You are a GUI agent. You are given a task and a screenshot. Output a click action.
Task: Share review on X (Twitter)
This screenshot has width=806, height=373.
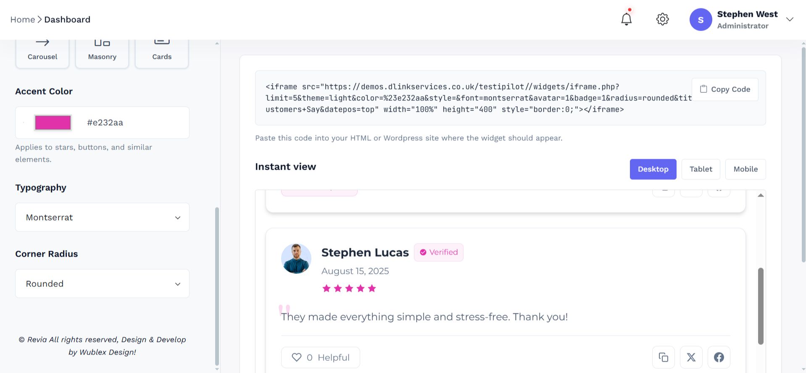(691, 357)
